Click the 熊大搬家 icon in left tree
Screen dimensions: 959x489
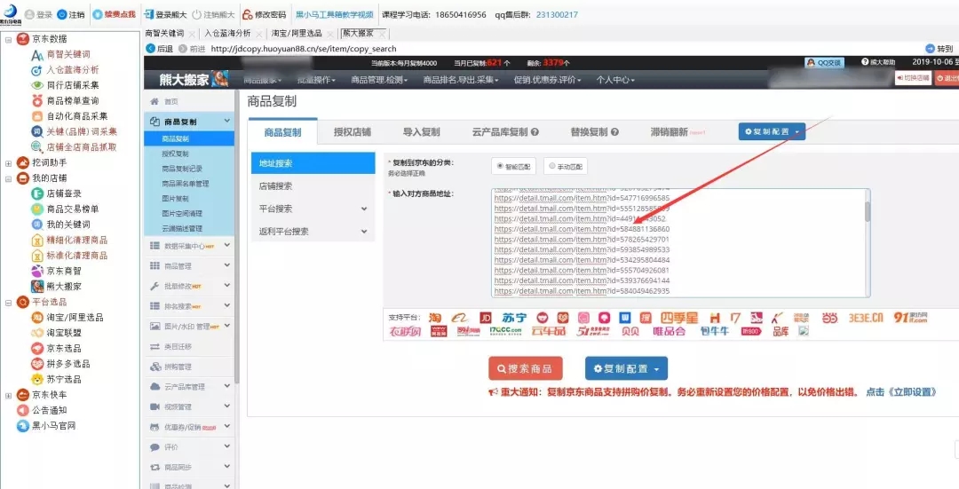pyautogui.click(x=37, y=287)
